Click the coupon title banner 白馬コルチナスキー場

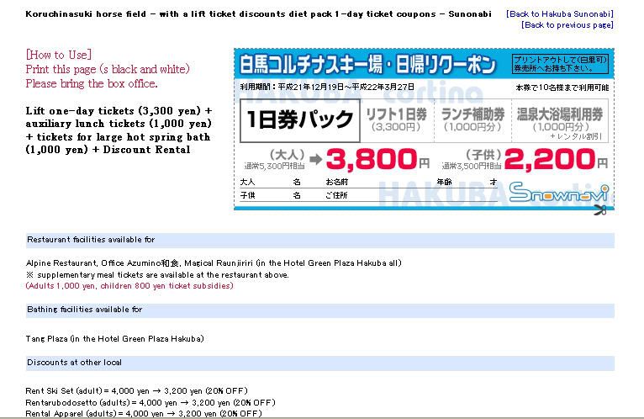click(367, 65)
